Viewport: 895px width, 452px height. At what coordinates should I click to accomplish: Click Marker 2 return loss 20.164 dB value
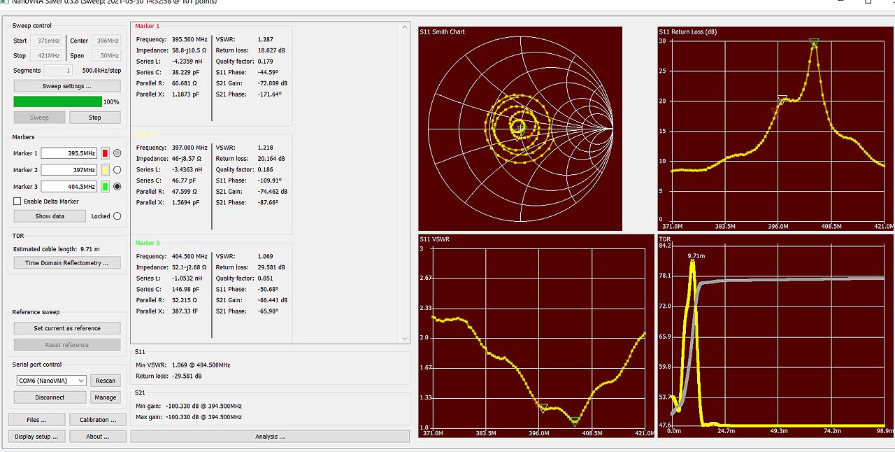pyautogui.click(x=271, y=159)
